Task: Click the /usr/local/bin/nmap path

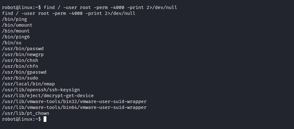Action: [x=28, y=84]
